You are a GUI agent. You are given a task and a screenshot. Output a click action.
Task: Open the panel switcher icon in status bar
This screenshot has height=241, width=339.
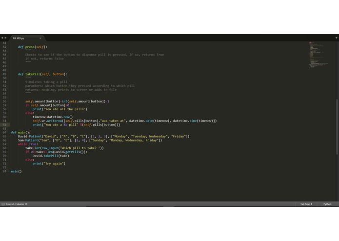click(x=3, y=204)
